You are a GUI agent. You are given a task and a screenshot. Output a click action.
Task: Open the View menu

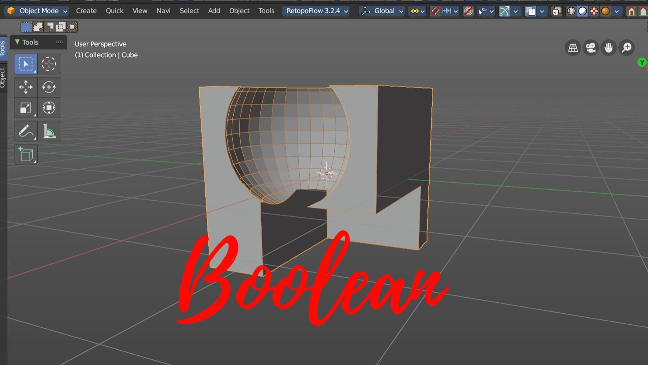click(x=140, y=11)
